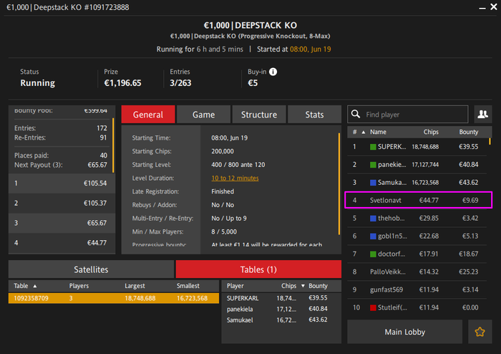Sort tables by Players column header
The width and height of the screenshot is (501, 354).
tap(79, 286)
